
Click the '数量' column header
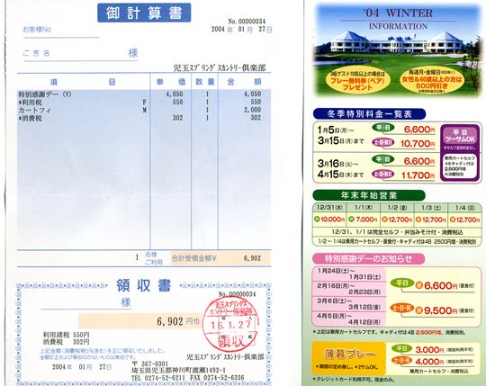click(x=205, y=82)
